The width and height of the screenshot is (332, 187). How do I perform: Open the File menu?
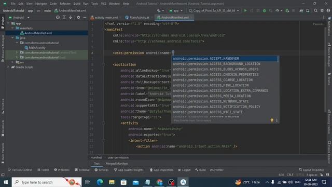click(13, 4)
